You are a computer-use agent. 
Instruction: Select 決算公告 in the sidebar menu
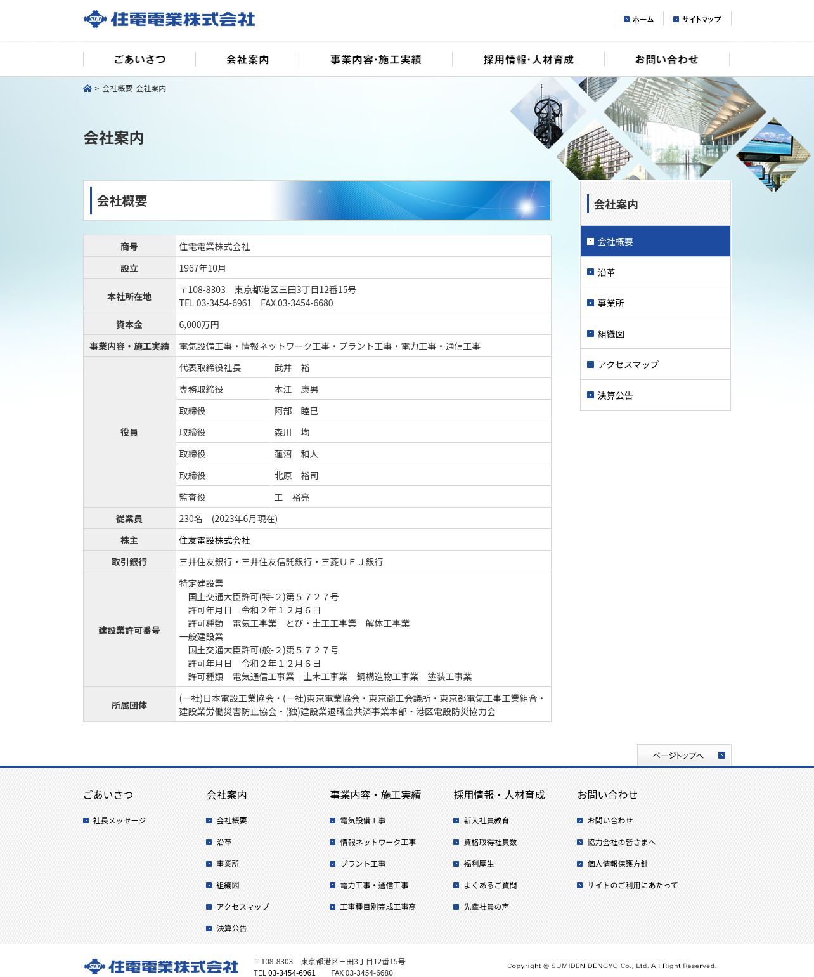[656, 395]
